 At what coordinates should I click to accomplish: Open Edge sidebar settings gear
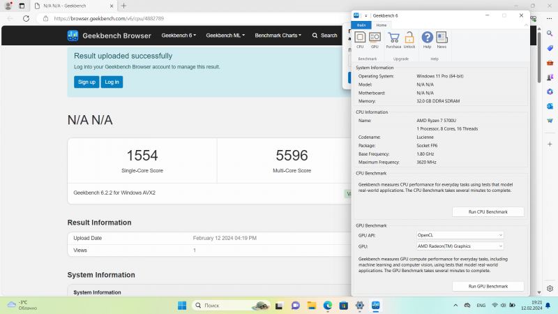(550, 289)
